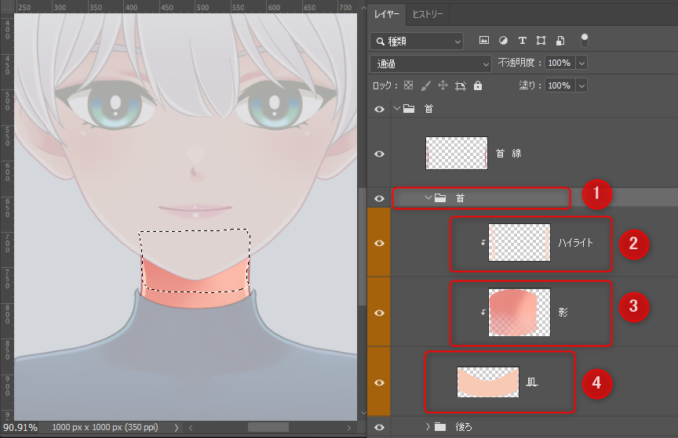Screen dimensions: 678x438
Task: Click the shape layer filter icon
Action: click(x=541, y=40)
